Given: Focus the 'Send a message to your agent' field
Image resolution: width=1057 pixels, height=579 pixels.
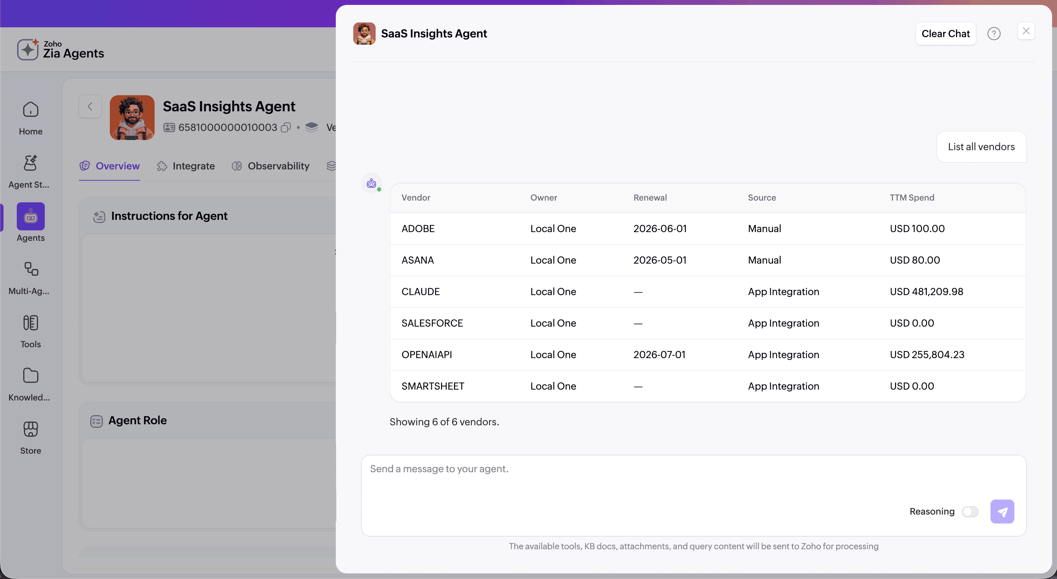Looking at the screenshot, I should click(694, 495).
